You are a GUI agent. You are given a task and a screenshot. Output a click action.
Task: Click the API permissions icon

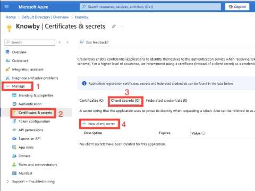(14, 130)
